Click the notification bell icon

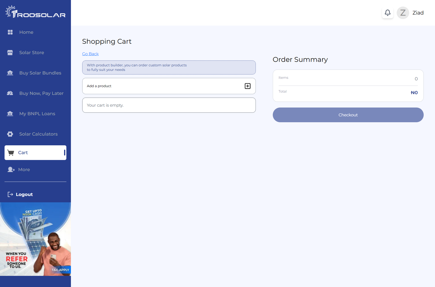tap(387, 13)
